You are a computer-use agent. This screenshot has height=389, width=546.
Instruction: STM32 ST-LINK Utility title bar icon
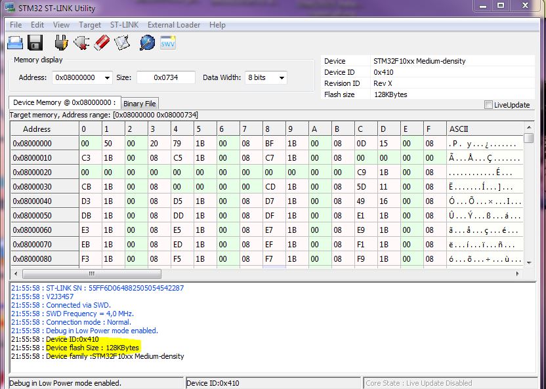[x=10, y=8]
